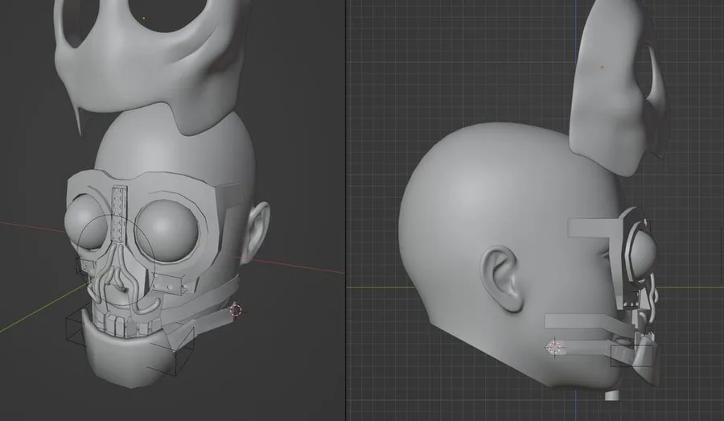Select the small neck peg under the chin
This screenshot has height=421, width=724.
point(613,395)
